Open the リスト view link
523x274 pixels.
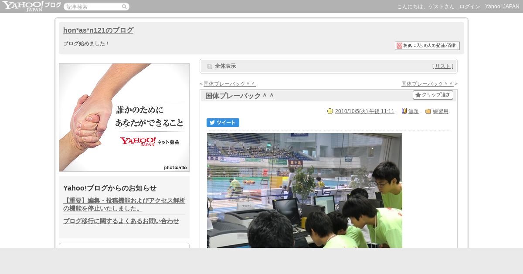tap(443, 66)
